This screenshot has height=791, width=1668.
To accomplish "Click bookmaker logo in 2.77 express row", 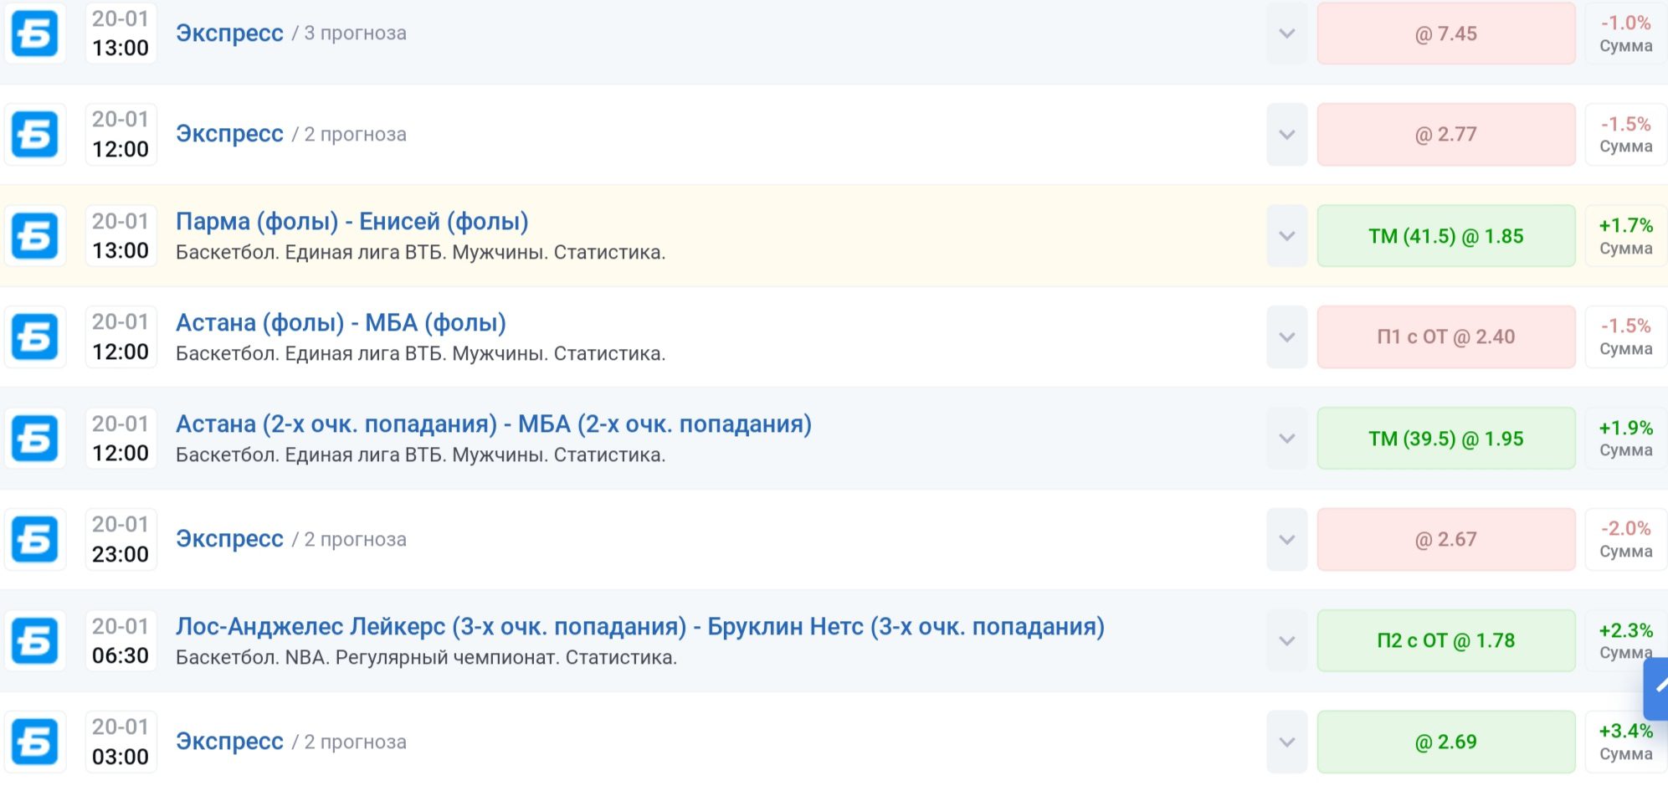I will point(35,134).
